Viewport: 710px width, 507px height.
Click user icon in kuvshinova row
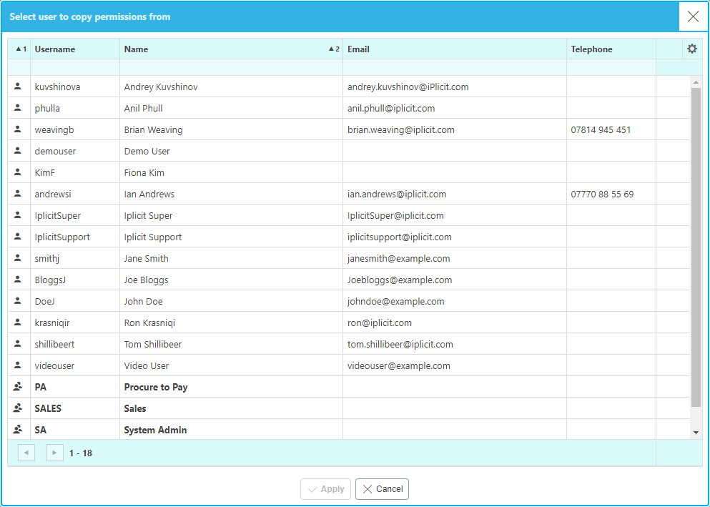pos(18,86)
